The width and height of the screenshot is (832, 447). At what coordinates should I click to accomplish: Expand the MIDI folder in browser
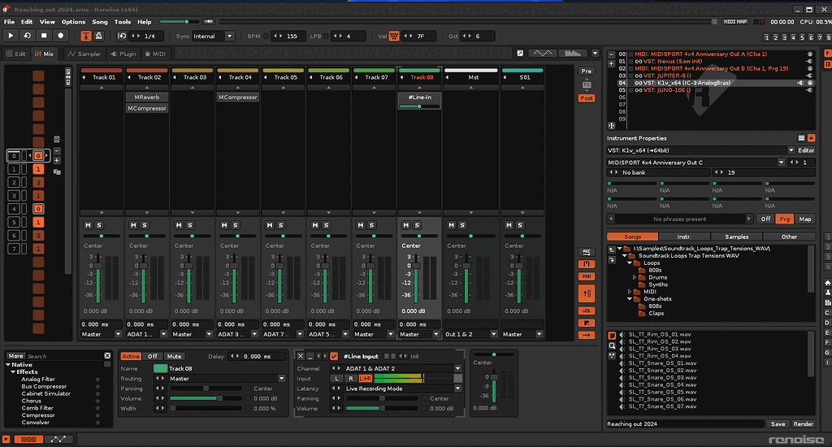[630, 292]
